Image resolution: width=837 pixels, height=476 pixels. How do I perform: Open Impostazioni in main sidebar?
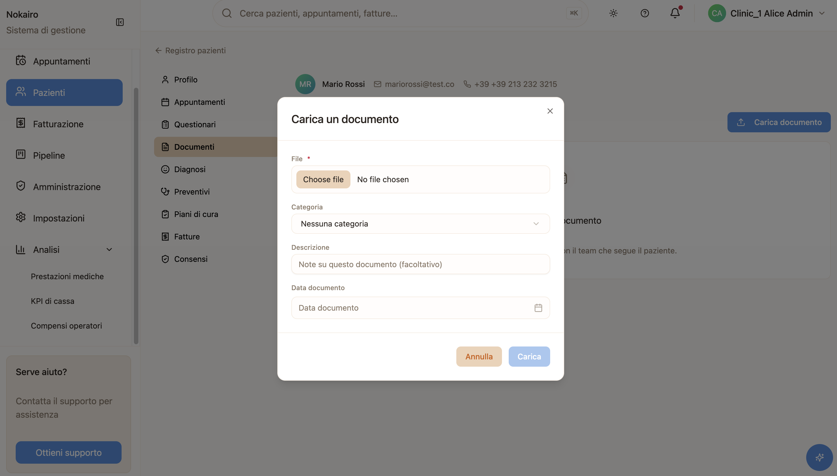pyautogui.click(x=64, y=218)
